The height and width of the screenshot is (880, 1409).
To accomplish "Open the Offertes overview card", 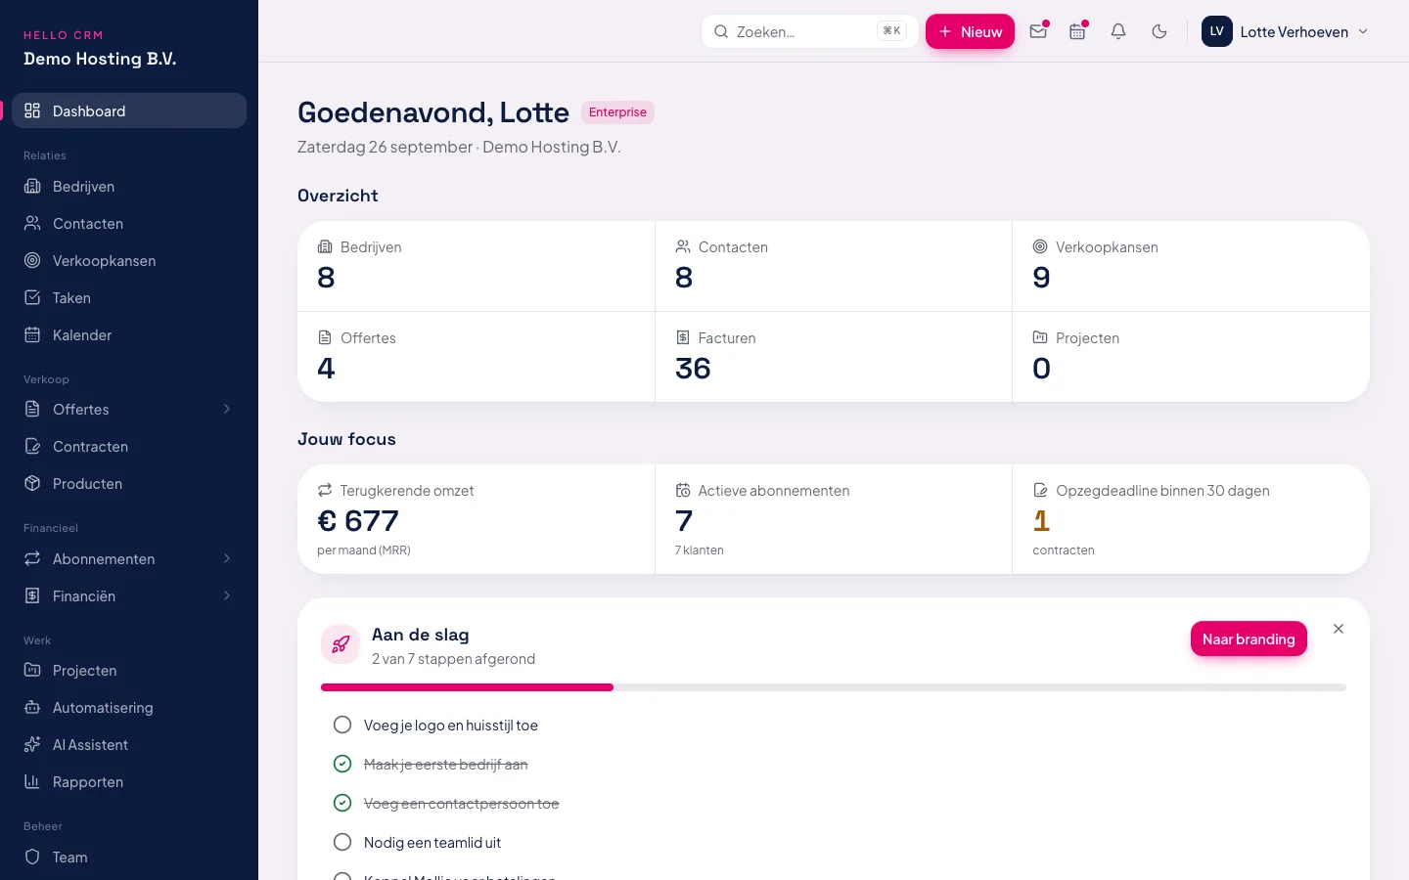I will (476, 357).
